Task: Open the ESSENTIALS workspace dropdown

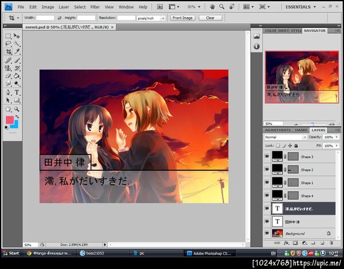Action: [300, 7]
